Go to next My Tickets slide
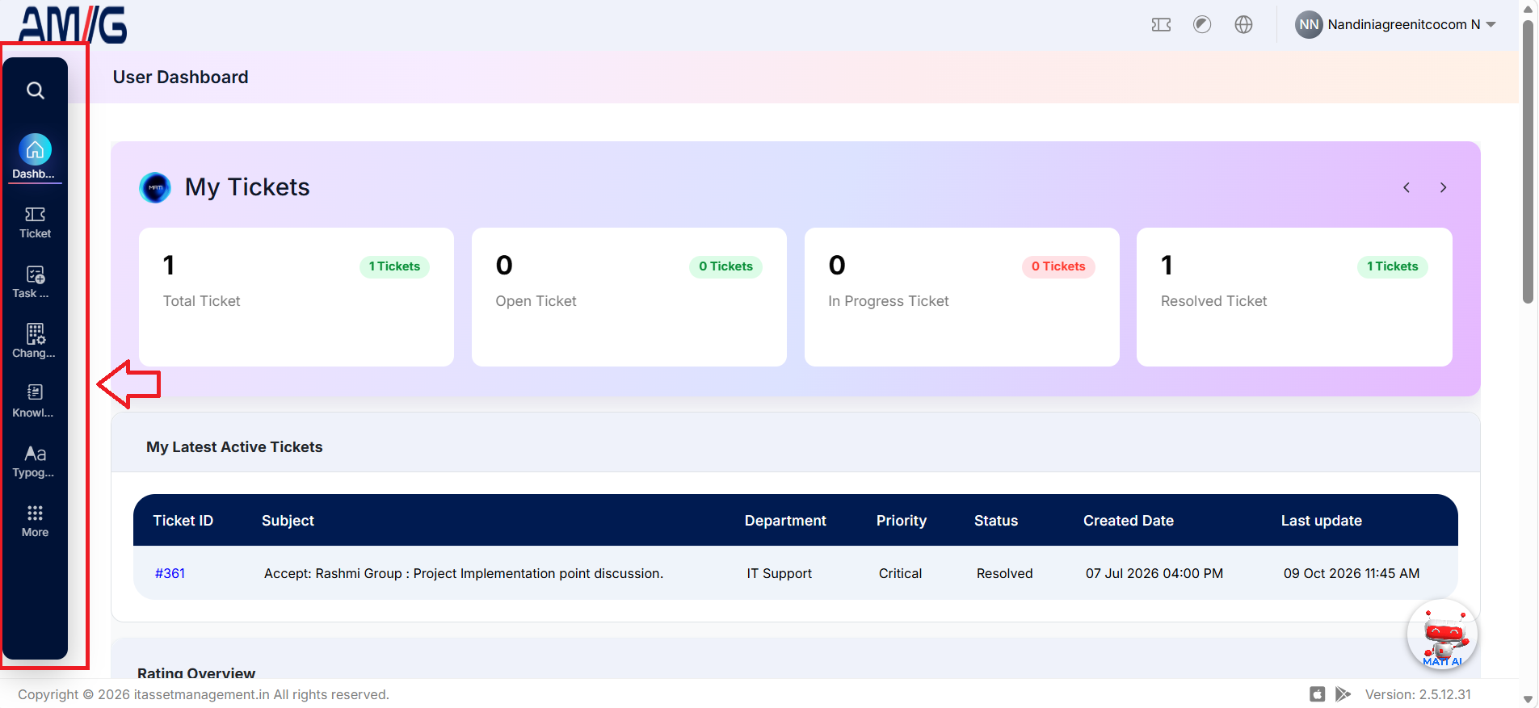This screenshot has height=708, width=1539. coord(1443,187)
